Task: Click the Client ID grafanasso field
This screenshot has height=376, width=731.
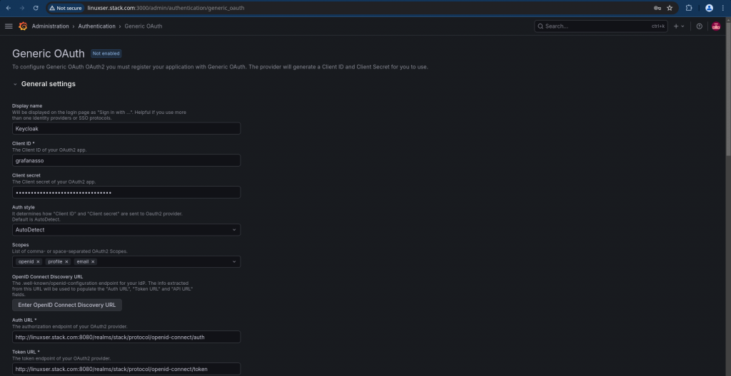Action: tap(126, 160)
